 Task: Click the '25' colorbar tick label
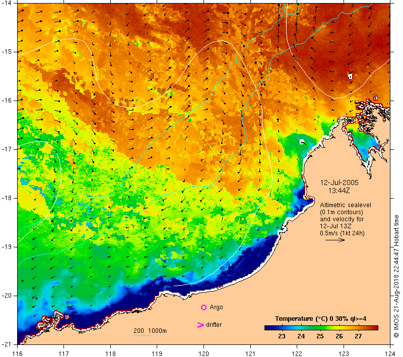(x=320, y=336)
